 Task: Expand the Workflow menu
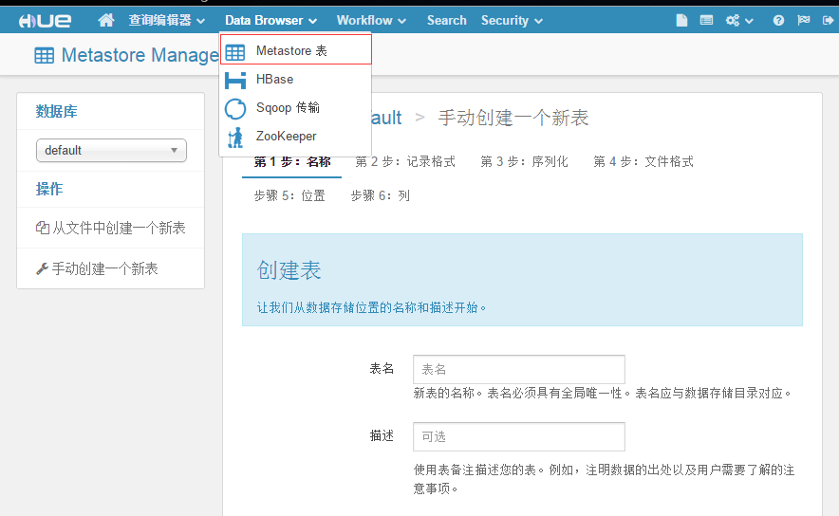pos(371,20)
